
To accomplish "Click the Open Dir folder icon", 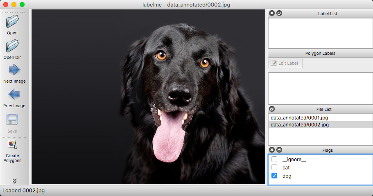I will pos(12,46).
